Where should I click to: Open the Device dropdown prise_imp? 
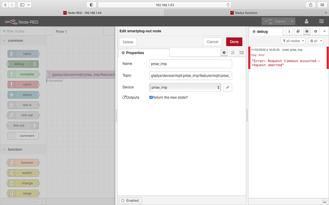[x=185, y=88]
